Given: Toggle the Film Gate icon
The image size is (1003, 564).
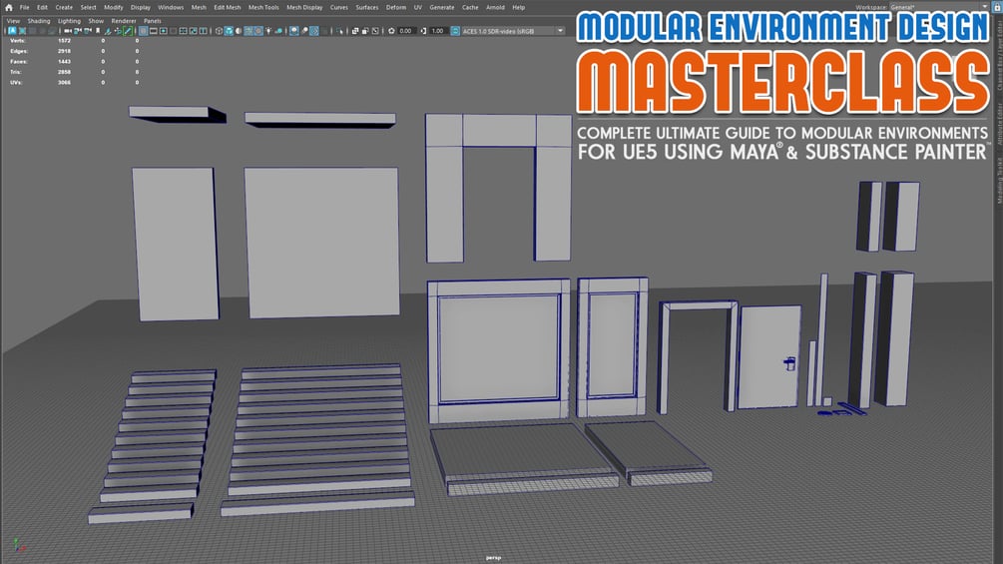Looking at the screenshot, I should 153,31.
